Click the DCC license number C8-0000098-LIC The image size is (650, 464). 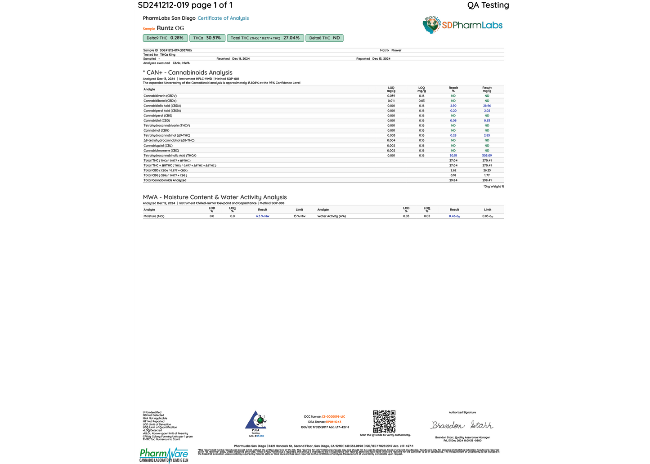tap(333, 417)
